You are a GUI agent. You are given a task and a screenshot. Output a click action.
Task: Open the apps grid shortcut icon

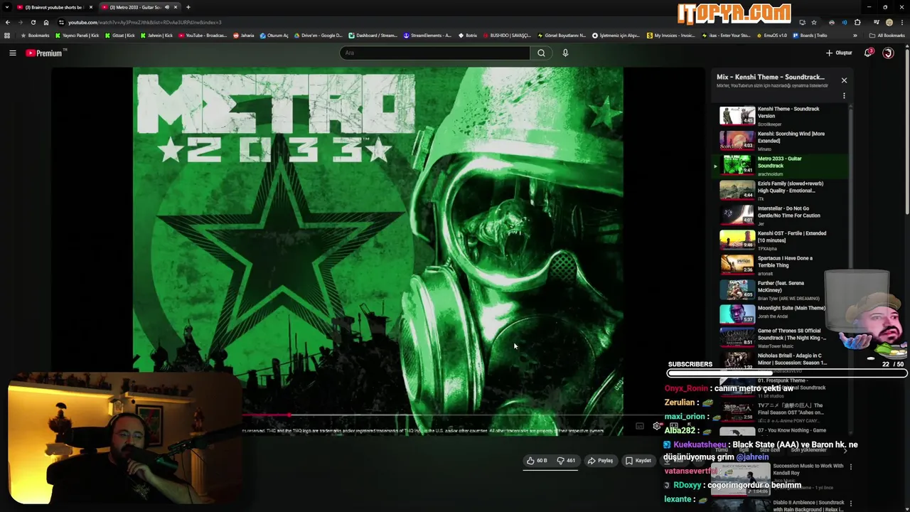click(x=7, y=36)
